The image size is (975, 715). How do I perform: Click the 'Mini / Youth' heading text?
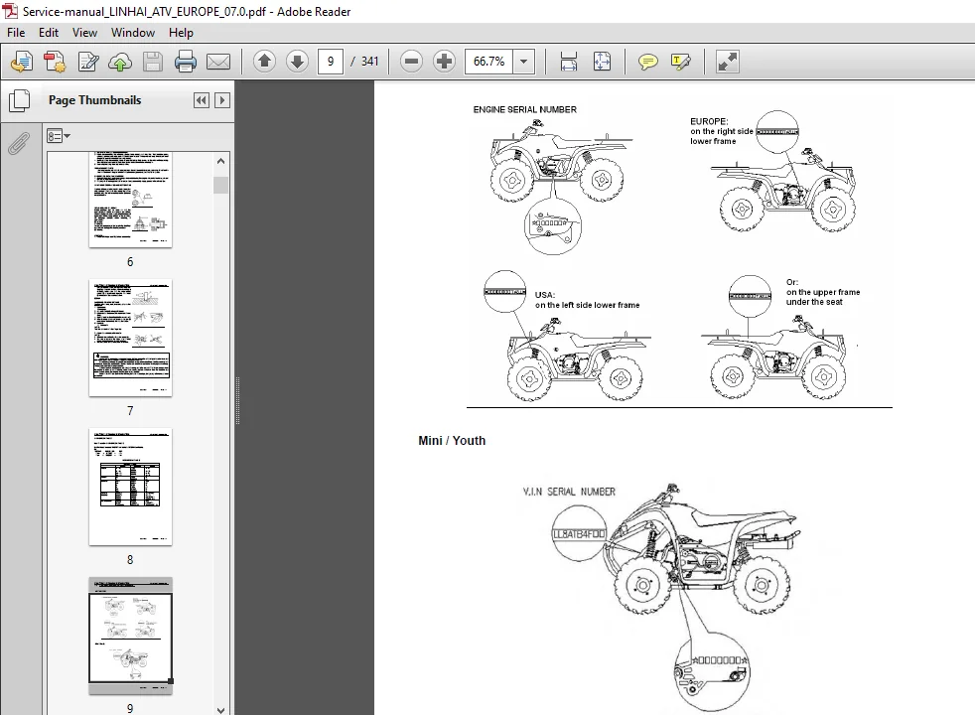coord(452,440)
